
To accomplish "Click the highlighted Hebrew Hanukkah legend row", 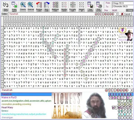I will click(121, 94).
